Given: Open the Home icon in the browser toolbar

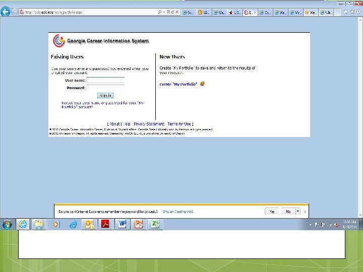Looking at the screenshot, I should pos(346,12).
